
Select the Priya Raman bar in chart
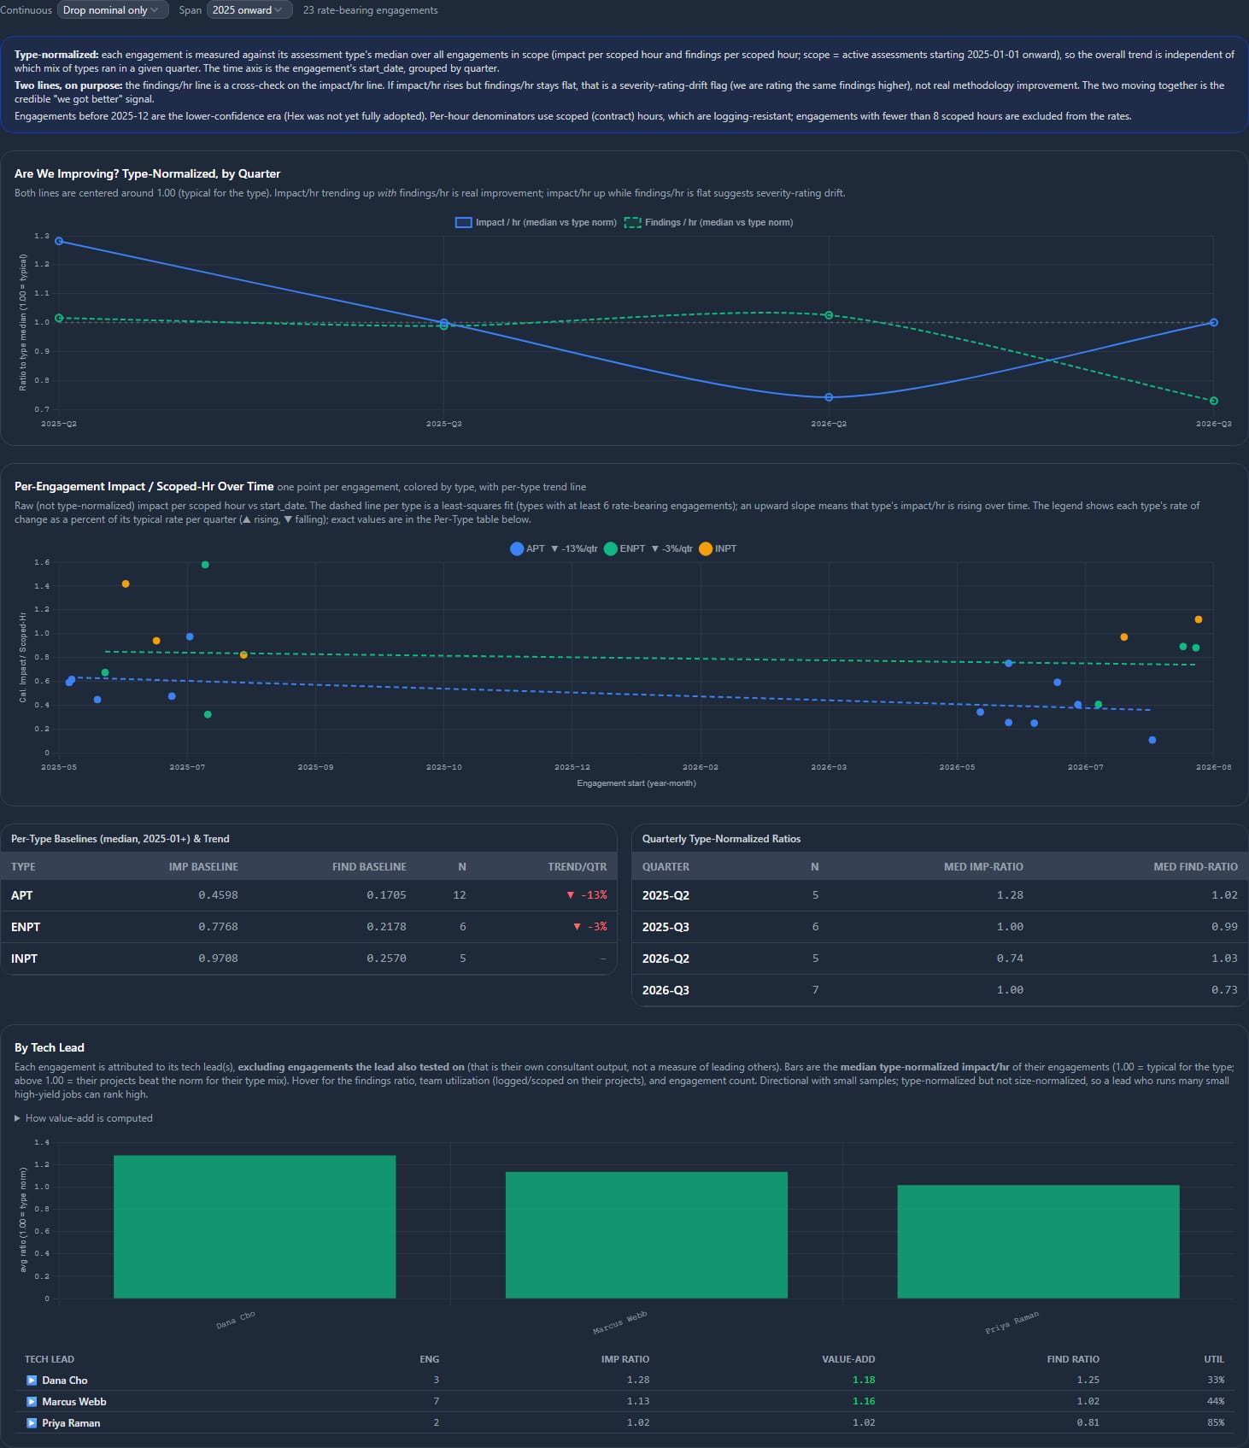pos(1038,1241)
